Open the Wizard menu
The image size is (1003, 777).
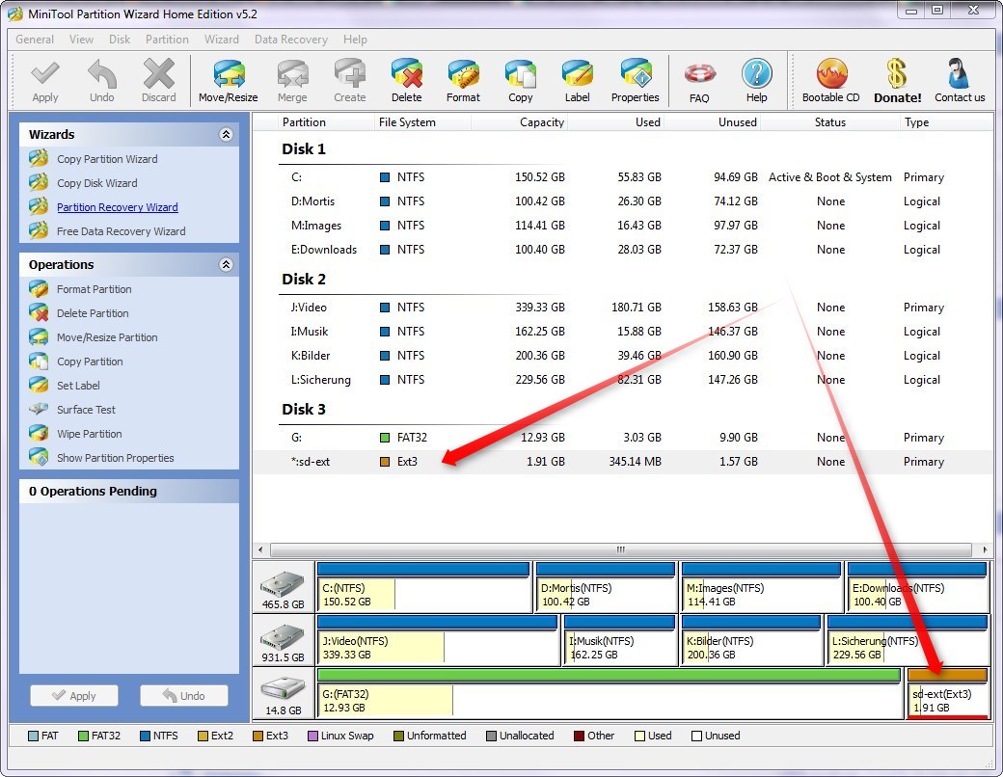click(221, 40)
